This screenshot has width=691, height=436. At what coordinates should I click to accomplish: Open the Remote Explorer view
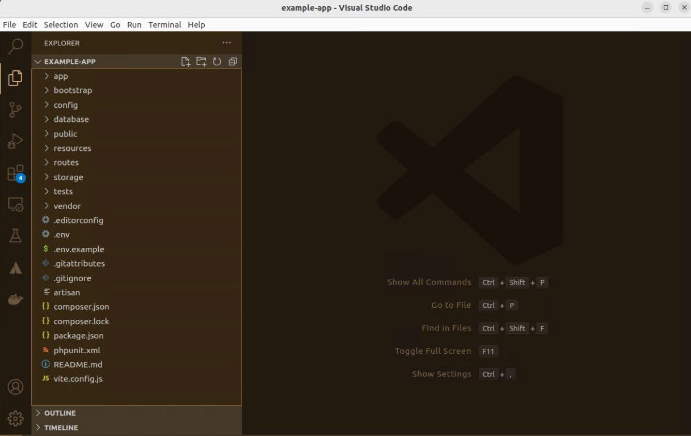coord(16,204)
